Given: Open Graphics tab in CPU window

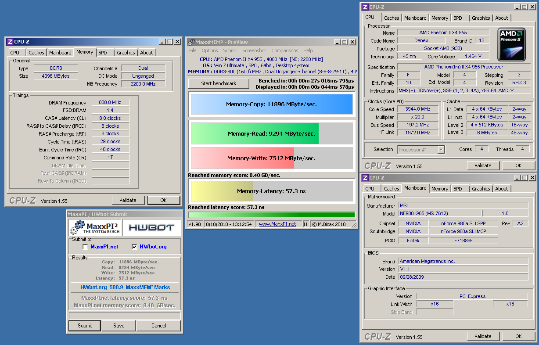Looking at the screenshot, I should pos(481,18).
